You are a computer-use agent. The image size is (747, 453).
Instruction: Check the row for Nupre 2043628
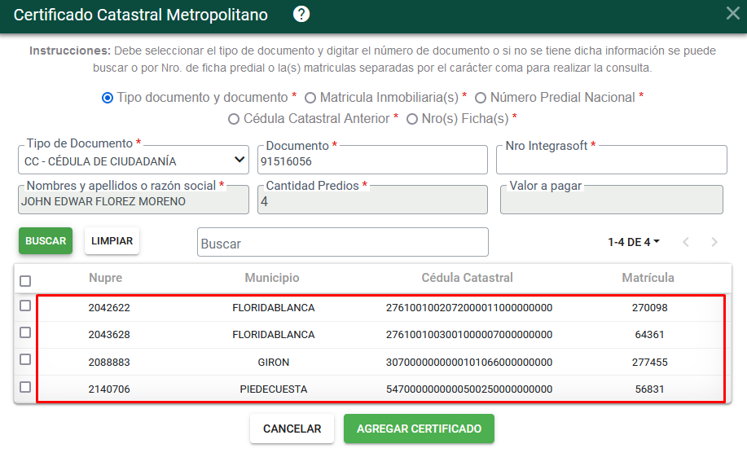tap(25, 332)
